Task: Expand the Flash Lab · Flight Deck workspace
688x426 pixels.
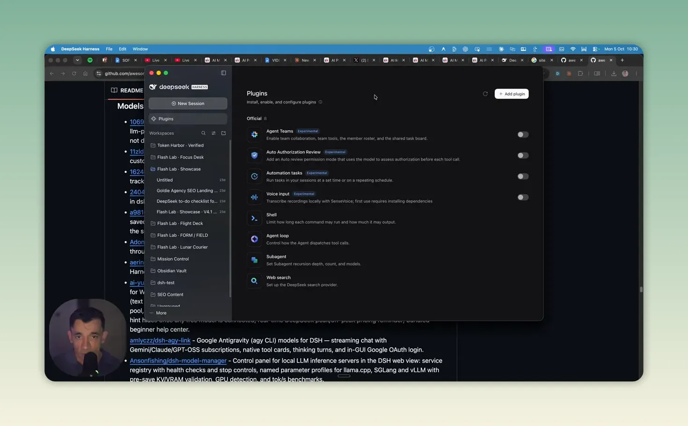Action: point(188,223)
